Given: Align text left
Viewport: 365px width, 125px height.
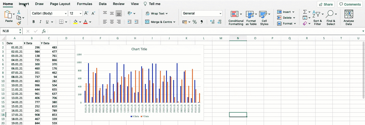Looking at the screenshot, I should pos(105,22).
